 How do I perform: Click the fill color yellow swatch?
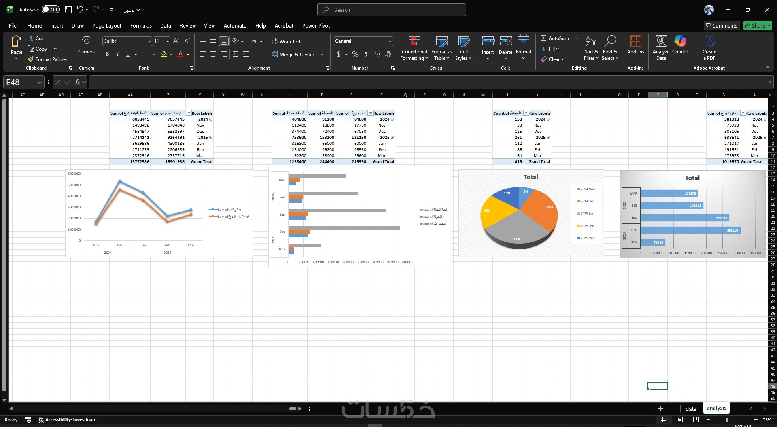click(x=164, y=54)
